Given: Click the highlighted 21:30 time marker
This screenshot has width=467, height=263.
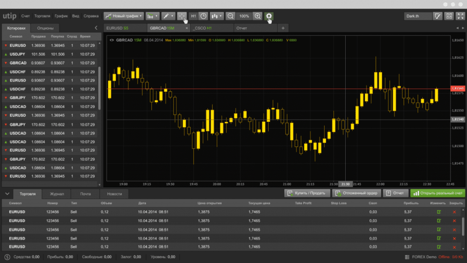Looking at the screenshot, I should (x=345, y=184).
